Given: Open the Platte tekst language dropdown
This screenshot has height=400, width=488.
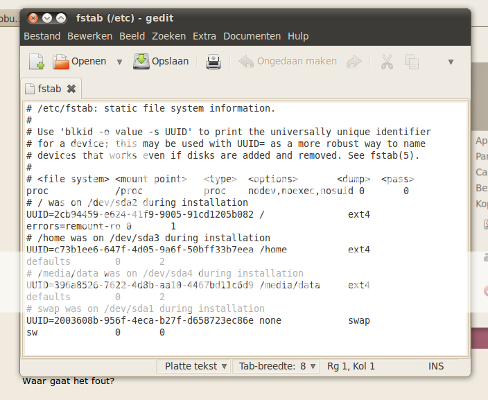Looking at the screenshot, I should [x=193, y=366].
